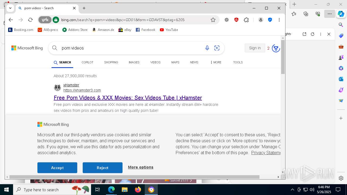Switch to SHOPPING tab
The image size is (347, 195).
coord(111,62)
